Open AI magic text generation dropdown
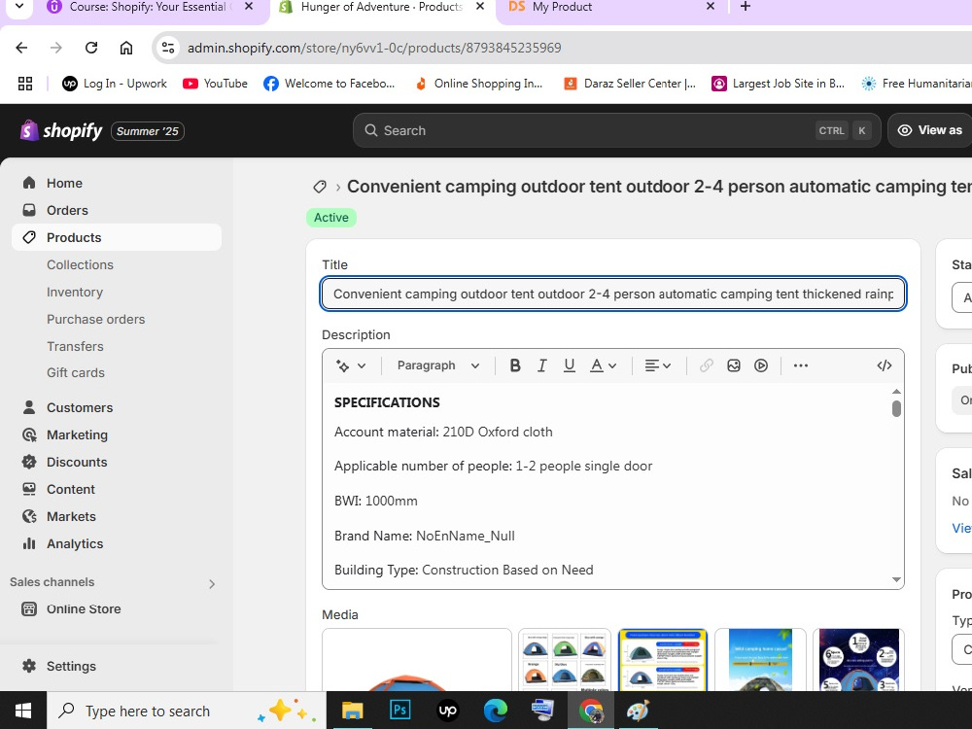The height and width of the screenshot is (729, 972). (350, 365)
